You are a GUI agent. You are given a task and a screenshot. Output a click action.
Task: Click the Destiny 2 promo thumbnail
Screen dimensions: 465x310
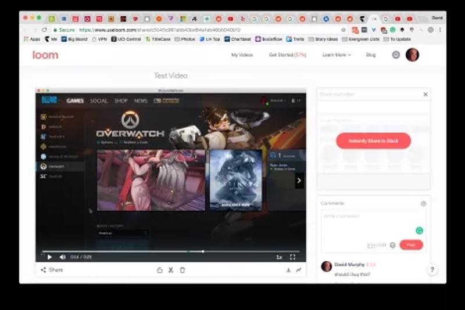click(x=236, y=180)
